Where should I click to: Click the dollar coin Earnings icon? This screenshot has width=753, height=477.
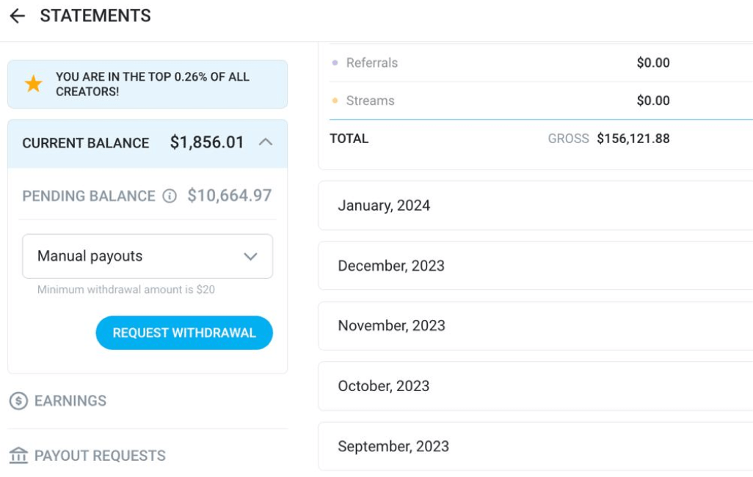[x=19, y=401]
